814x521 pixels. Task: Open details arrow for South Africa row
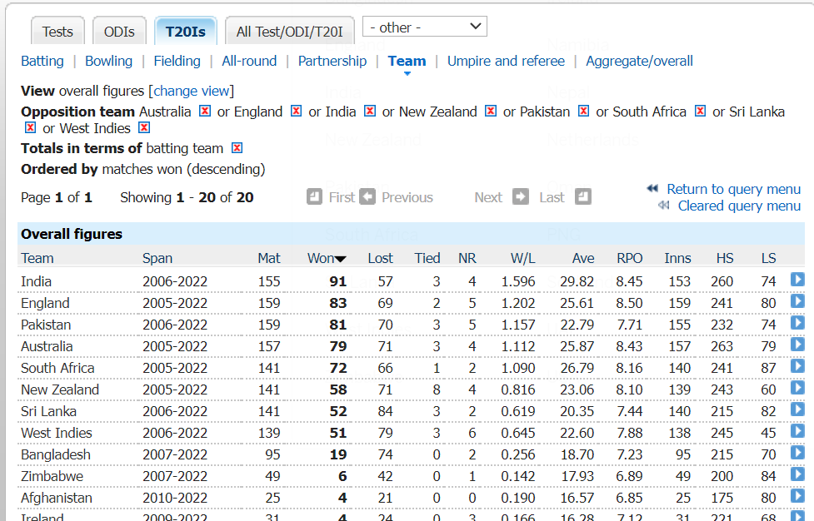[x=797, y=366]
